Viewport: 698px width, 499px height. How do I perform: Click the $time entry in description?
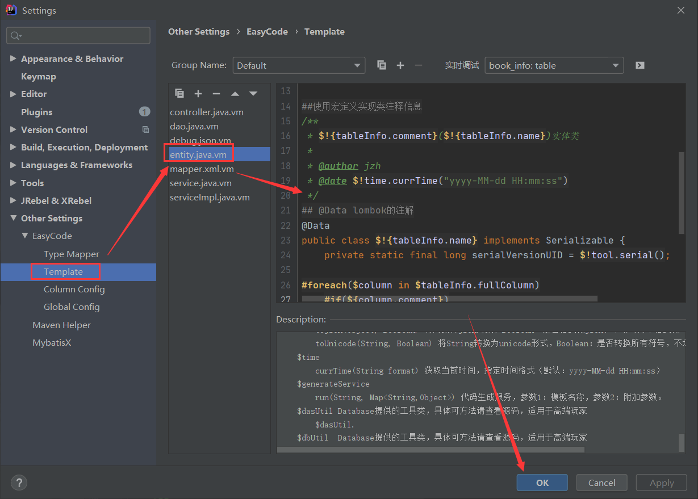tap(308, 357)
